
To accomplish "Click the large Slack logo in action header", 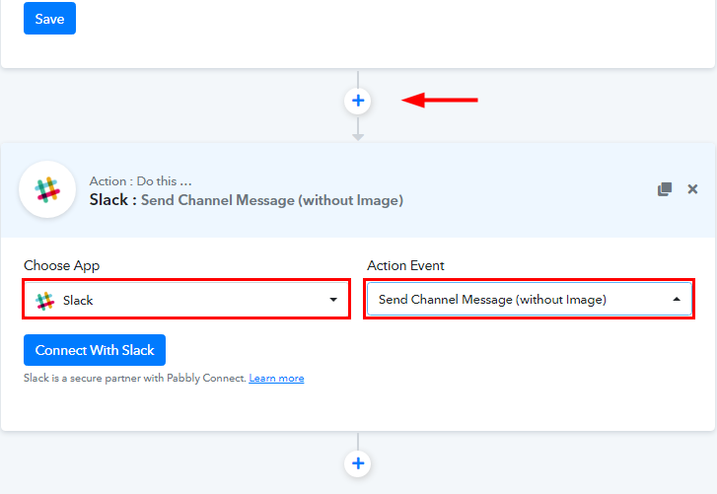I will [47, 189].
